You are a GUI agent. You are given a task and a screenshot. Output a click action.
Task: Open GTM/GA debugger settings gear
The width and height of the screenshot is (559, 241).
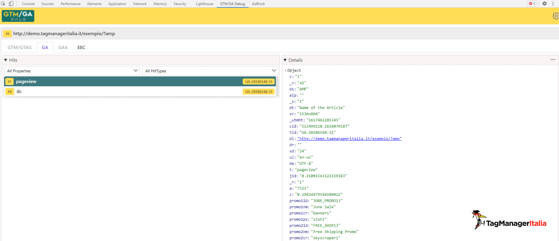tap(555, 16)
